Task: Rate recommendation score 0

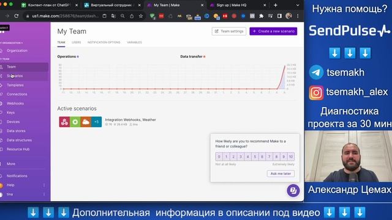Action: [x=219, y=156]
